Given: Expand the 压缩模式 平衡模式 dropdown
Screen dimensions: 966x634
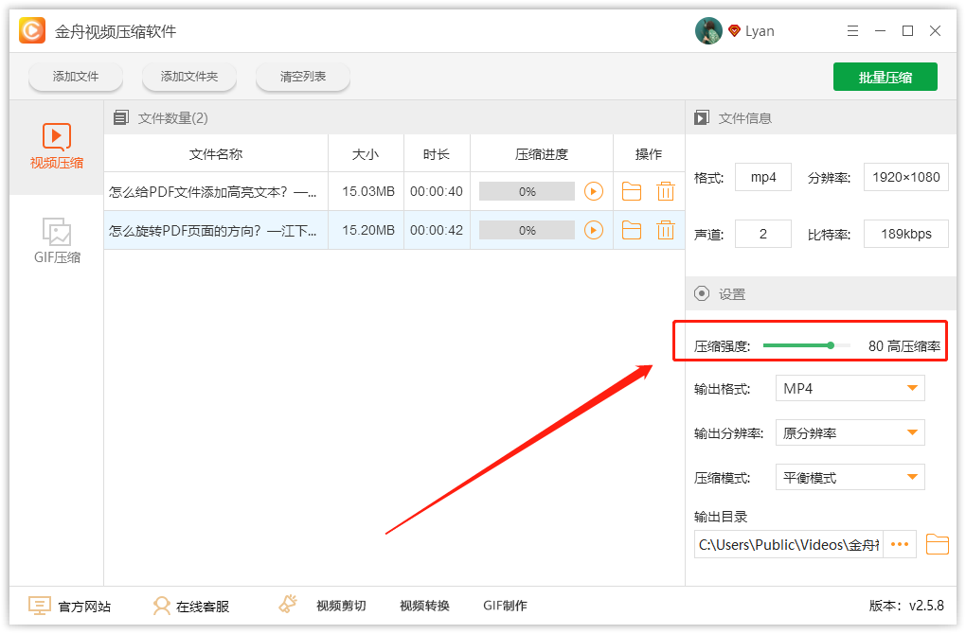Looking at the screenshot, I should point(850,477).
